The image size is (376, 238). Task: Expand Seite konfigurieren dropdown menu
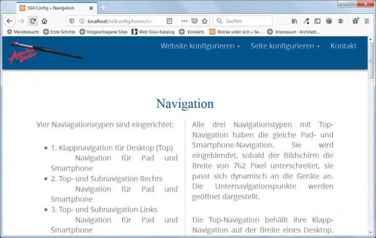[285, 46]
